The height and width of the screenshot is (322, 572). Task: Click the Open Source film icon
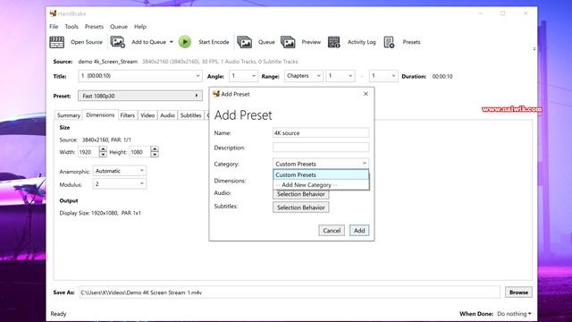(x=57, y=42)
